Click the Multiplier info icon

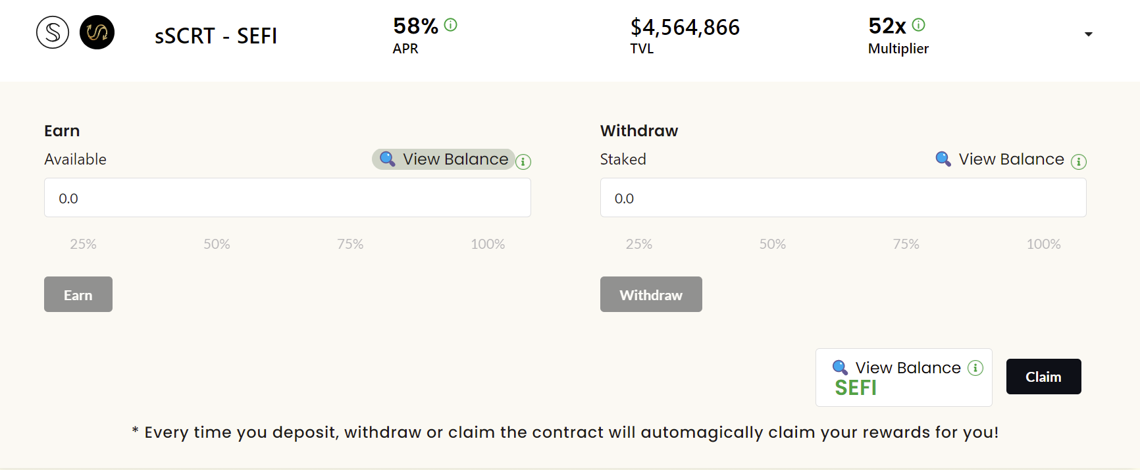tap(919, 25)
